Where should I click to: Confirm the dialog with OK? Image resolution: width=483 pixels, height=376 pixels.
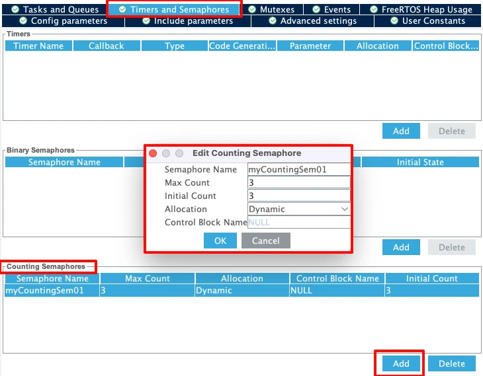220,241
